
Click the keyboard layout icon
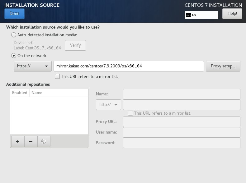point(188,15)
